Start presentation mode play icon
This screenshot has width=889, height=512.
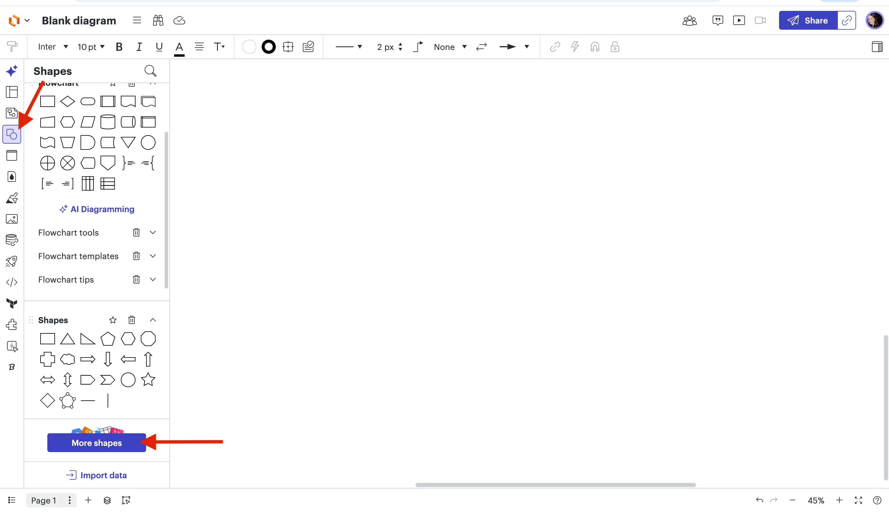point(739,20)
